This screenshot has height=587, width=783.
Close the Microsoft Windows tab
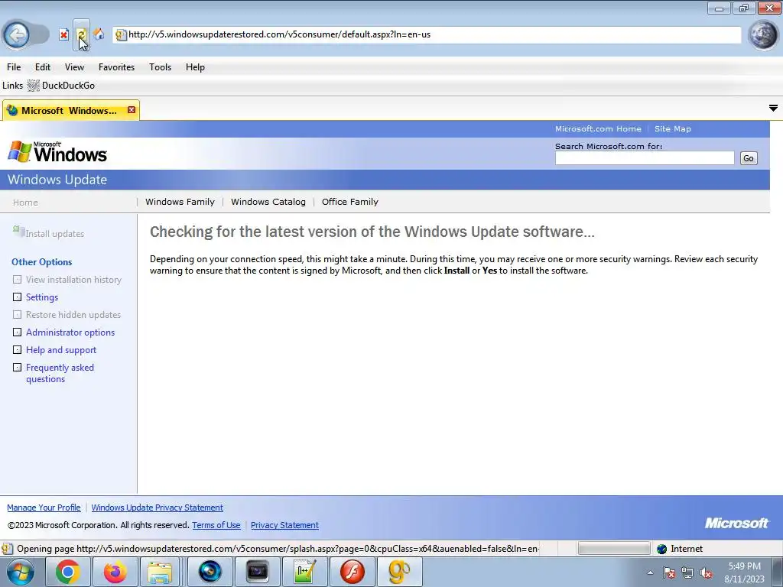(x=132, y=110)
